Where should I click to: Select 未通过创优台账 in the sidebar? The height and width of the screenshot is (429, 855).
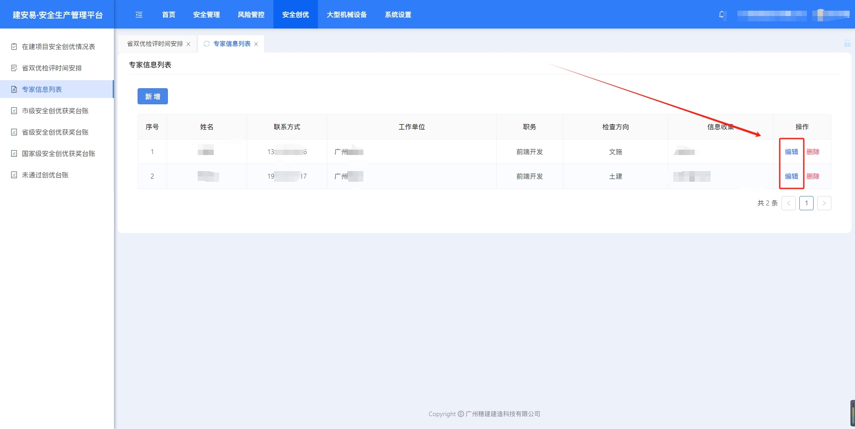pos(45,175)
